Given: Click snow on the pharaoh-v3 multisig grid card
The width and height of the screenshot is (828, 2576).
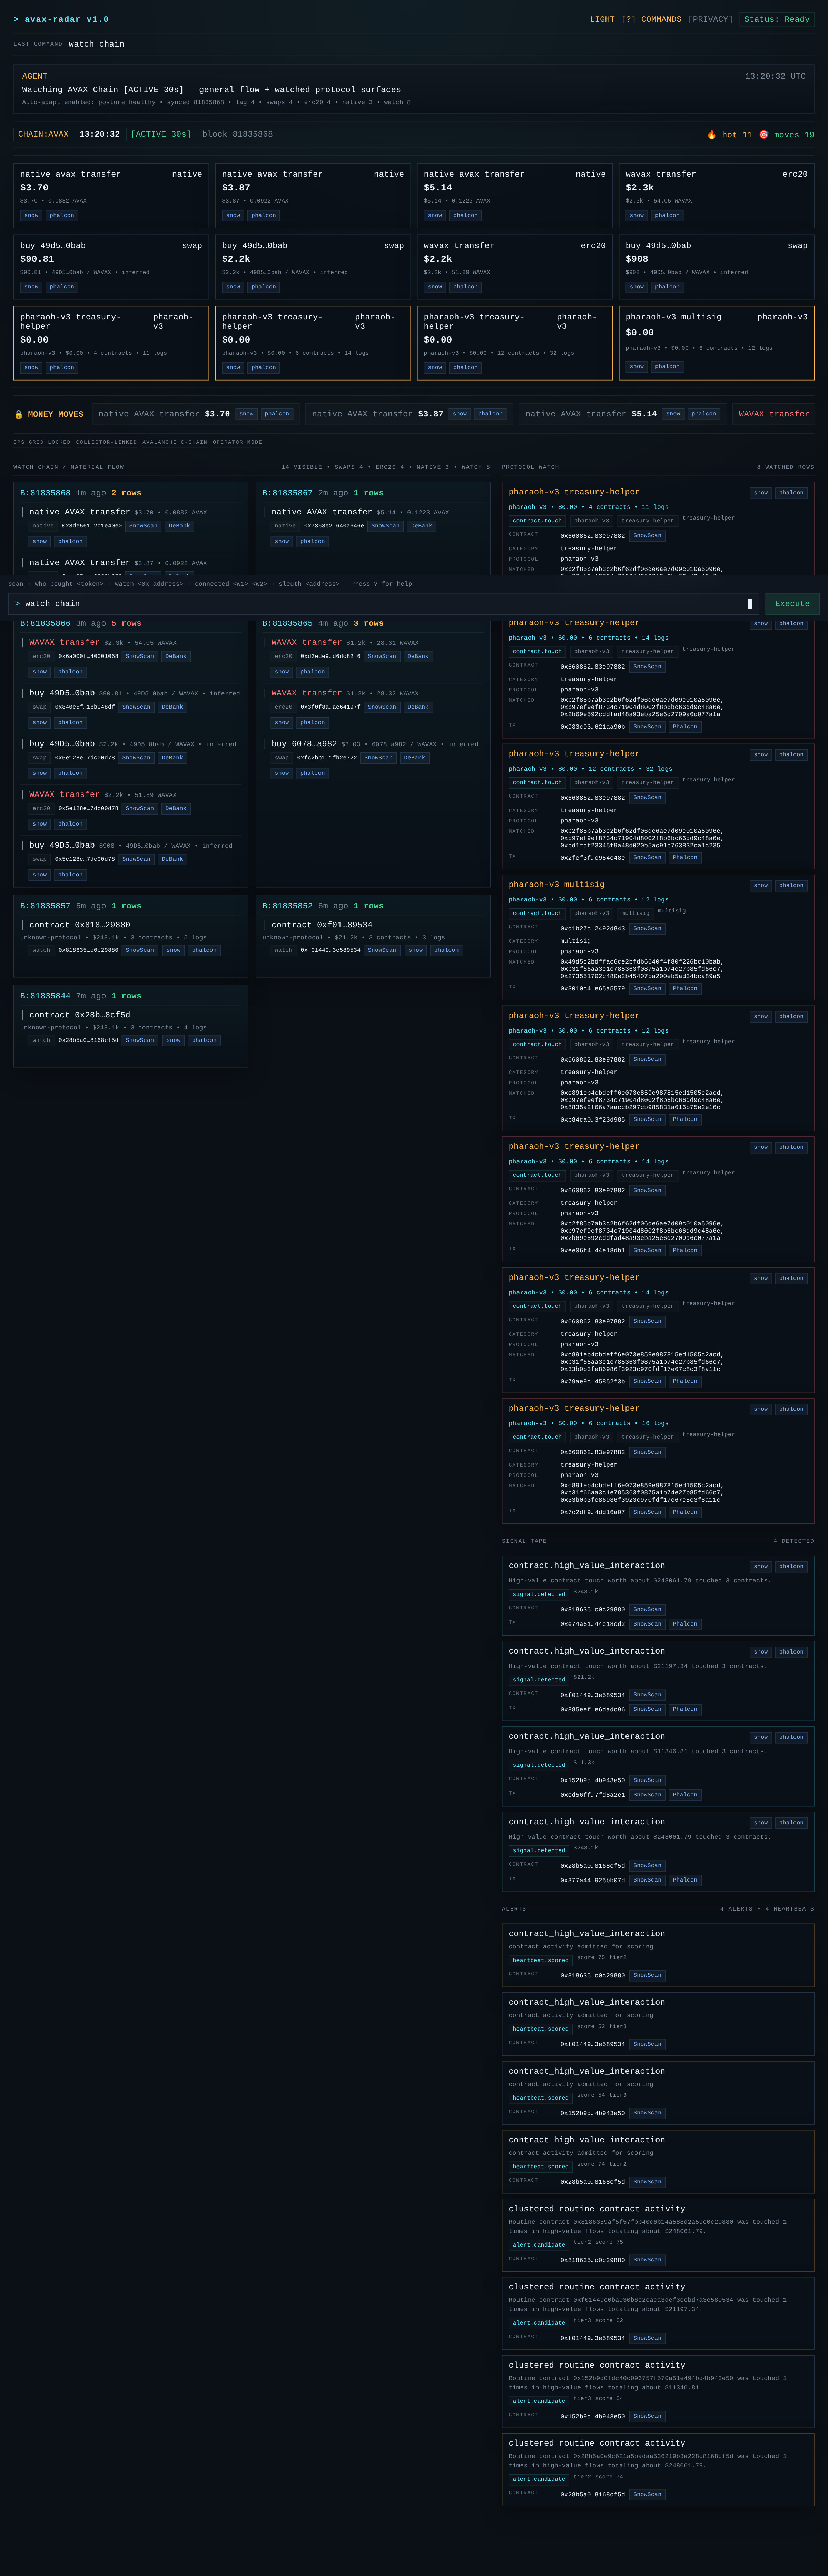Looking at the screenshot, I should coord(637,366).
